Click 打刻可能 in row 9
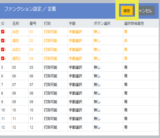Image resolution: width=160 pixels, height=138 pixels. coord(51,102)
